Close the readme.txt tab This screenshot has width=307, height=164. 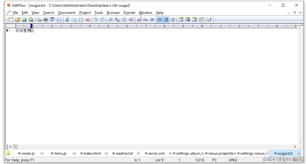click(x=138, y=153)
